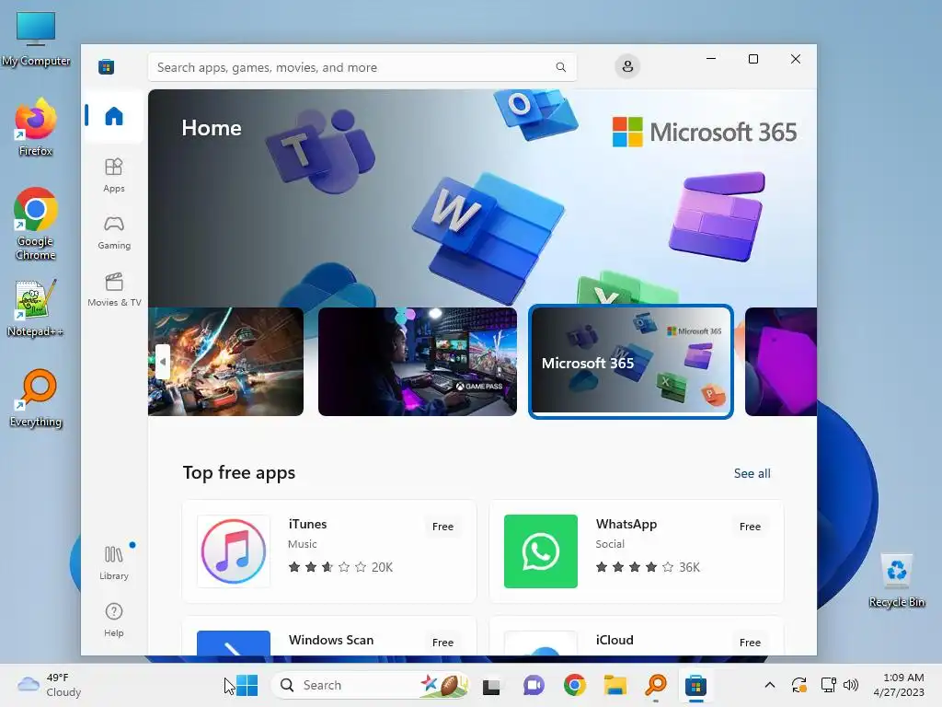Open the Home tab in Store sidebar
This screenshot has width=942, height=707.
tap(113, 115)
